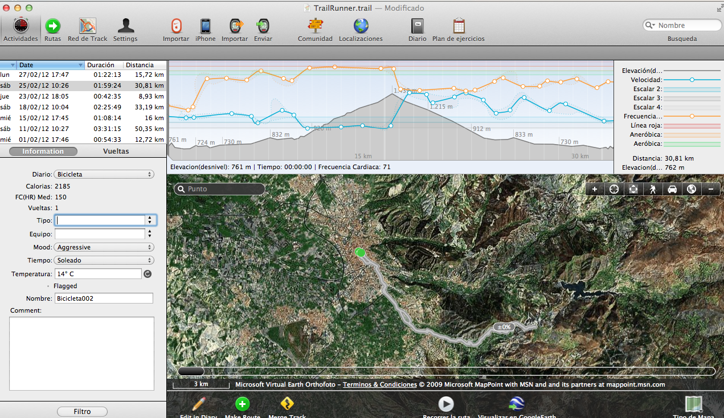Open the Diario calendar
The height and width of the screenshot is (418, 724).
click(x=417, y=26)
